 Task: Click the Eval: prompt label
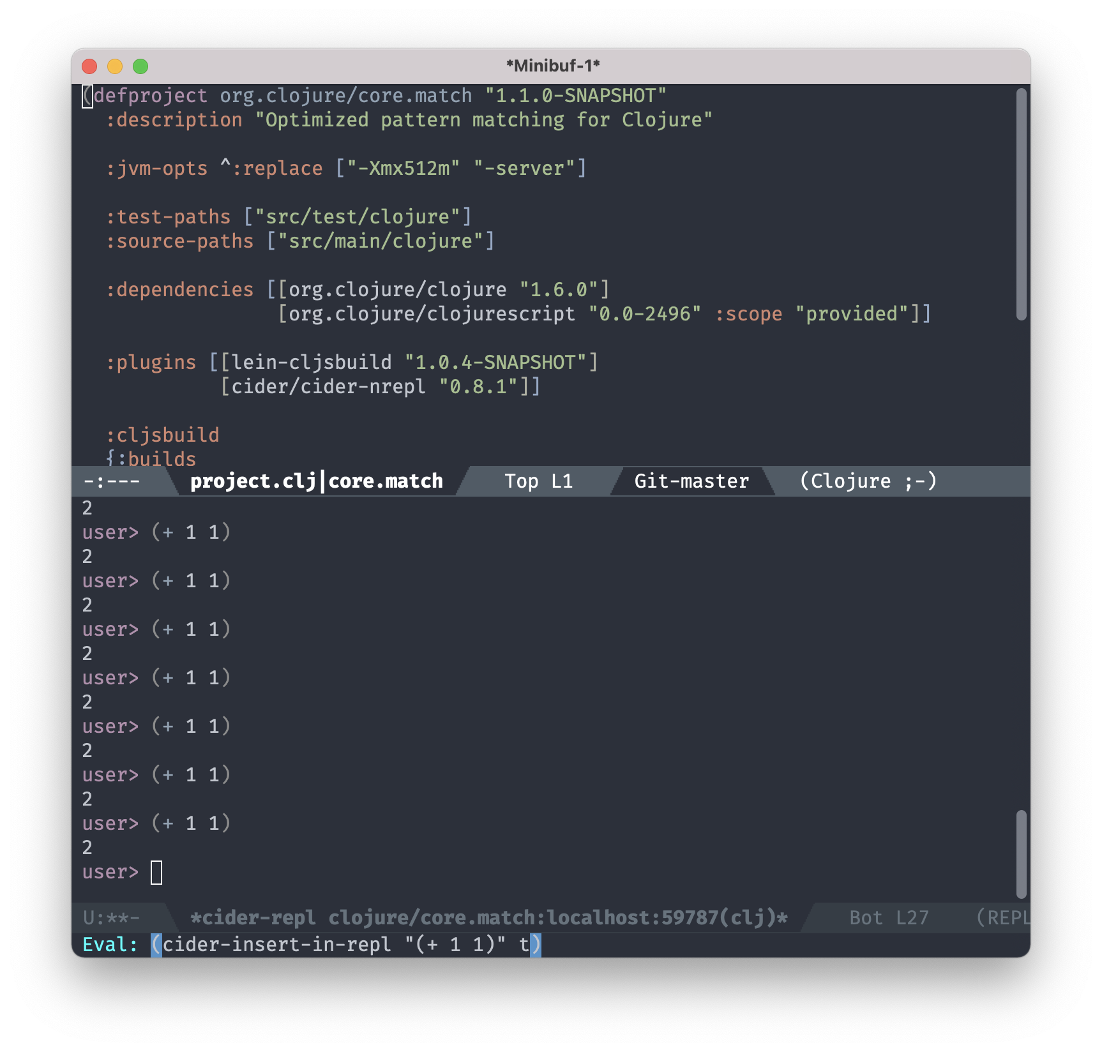pos(110,945)
